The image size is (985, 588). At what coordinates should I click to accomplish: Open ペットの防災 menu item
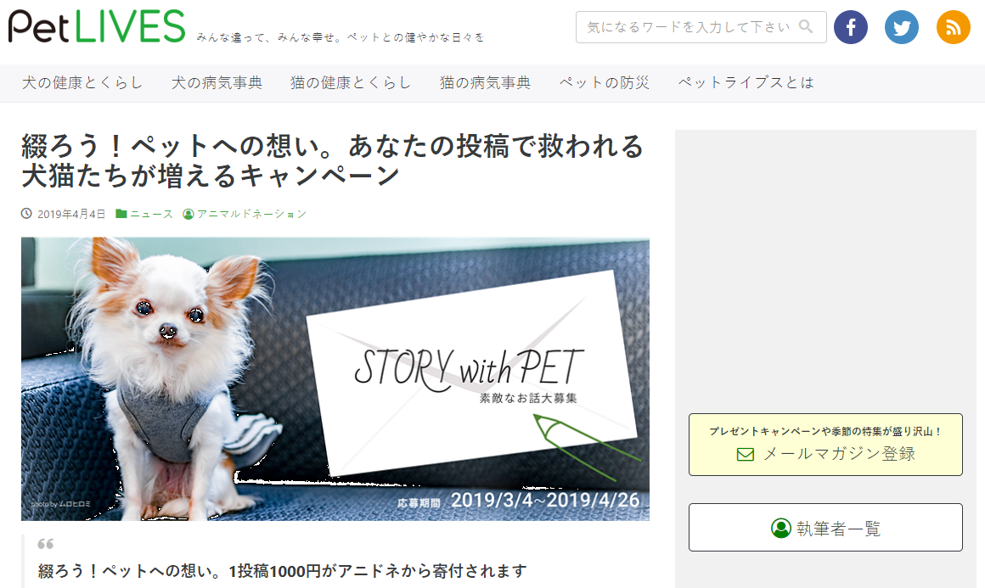(x=604, y=83)
